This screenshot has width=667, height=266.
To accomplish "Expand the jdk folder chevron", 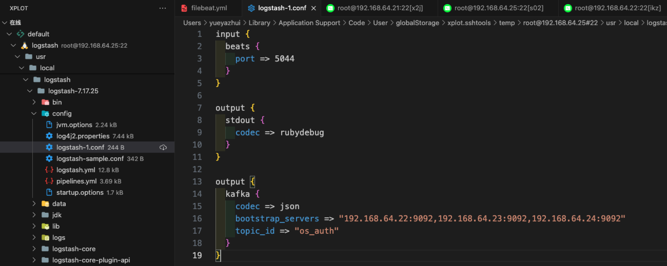I will click(34, 215).
